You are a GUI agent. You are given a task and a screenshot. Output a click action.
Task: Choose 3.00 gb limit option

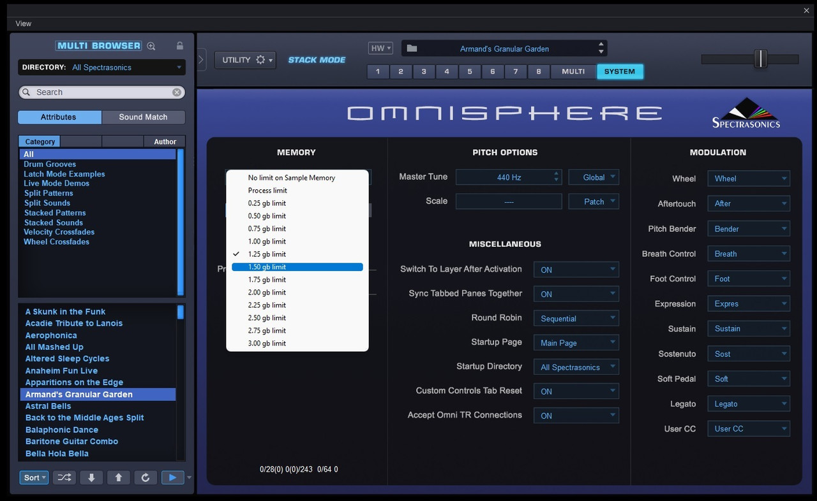point(297,344)
